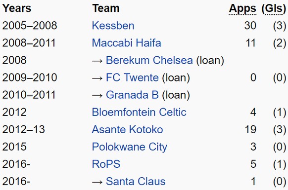Open the Santa Claus team link
This screenshot has width=288, height=190.
point(136,182)
